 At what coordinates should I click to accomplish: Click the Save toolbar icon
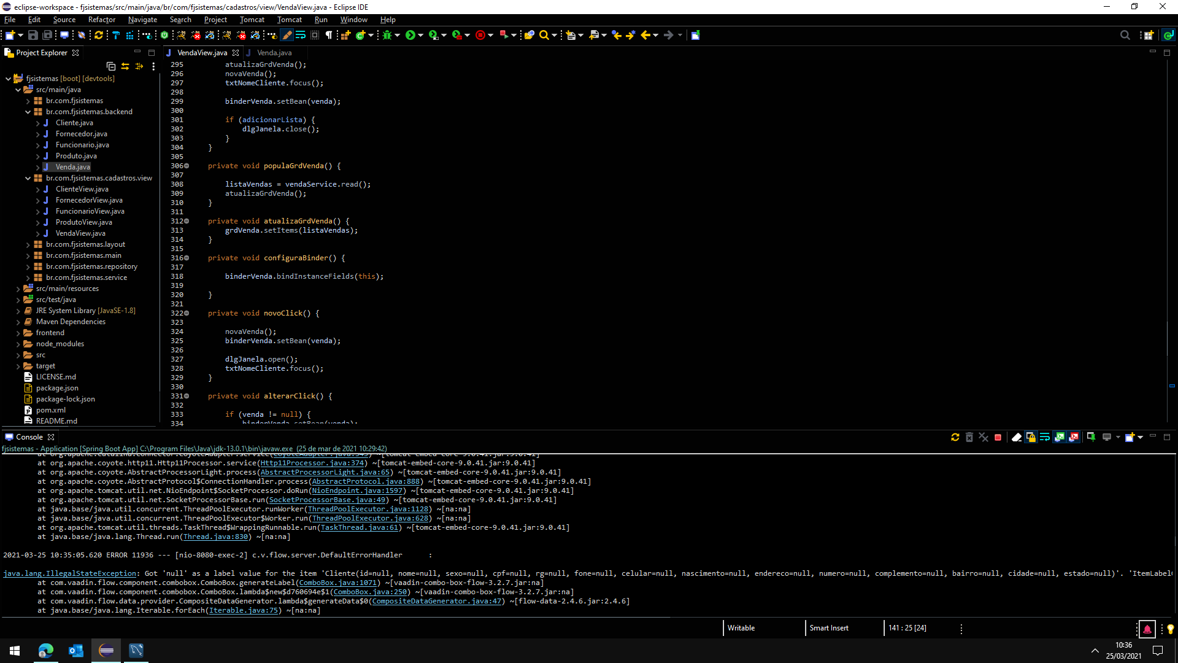coord(33,35)
